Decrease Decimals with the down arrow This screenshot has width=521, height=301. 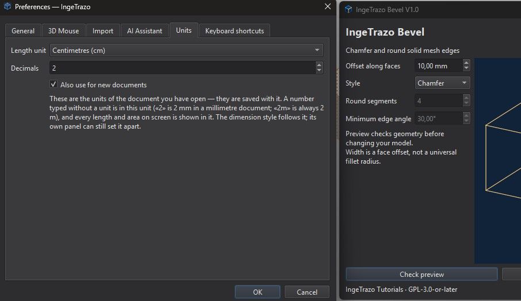[x=319, y=71]
